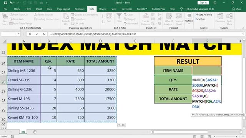Open the What-If Analysis dropdown
The width and height of the screenshot is (246, 138).
169,20
